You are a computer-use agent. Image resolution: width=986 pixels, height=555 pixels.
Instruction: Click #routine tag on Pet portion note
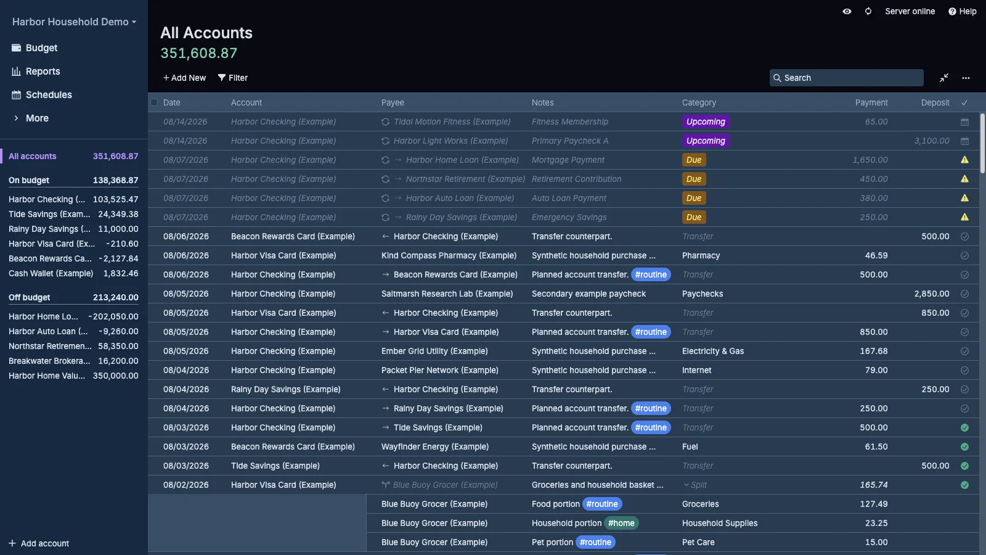click(x=595, y=542)
